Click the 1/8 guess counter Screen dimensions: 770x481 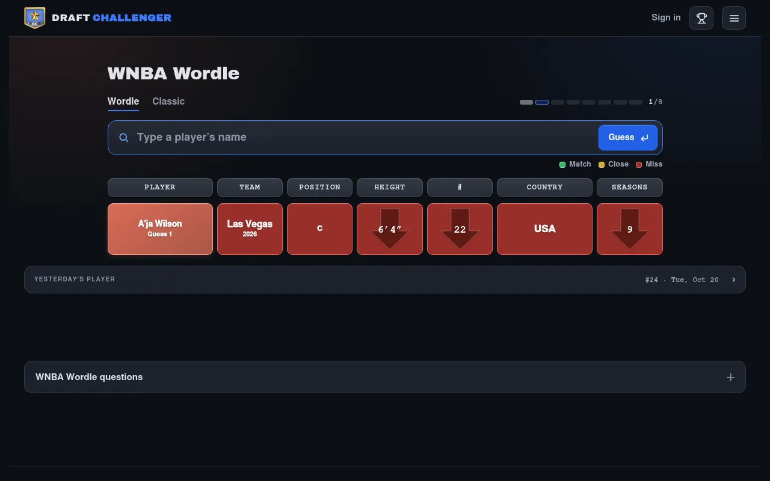[x=655, y=102]
